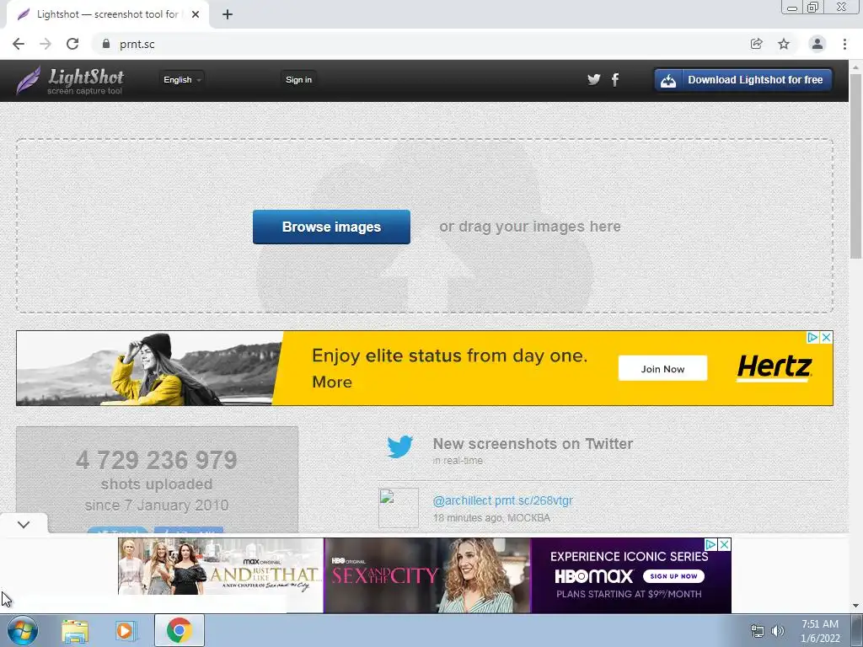The height and width of the screenshot is (647, 863).
Task: Click the Browse images button
Action: [331, 227]
